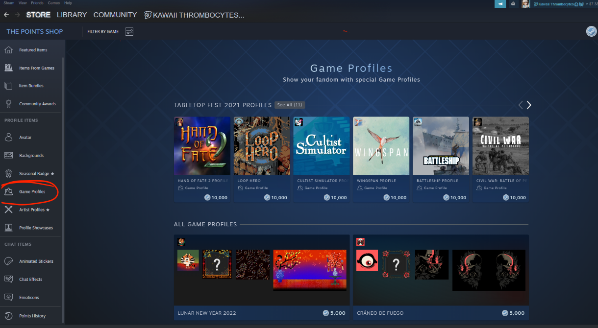Open Chat Effects section
Image resolution: width=598 pixels, height=328 pixels.
(31, 280)
